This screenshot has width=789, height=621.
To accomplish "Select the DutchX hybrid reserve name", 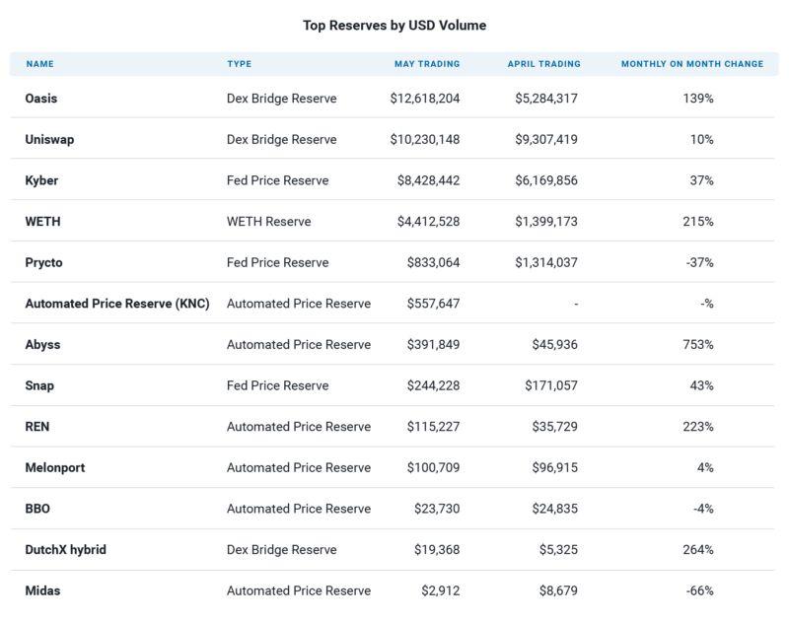I will (x=65, y=550).
